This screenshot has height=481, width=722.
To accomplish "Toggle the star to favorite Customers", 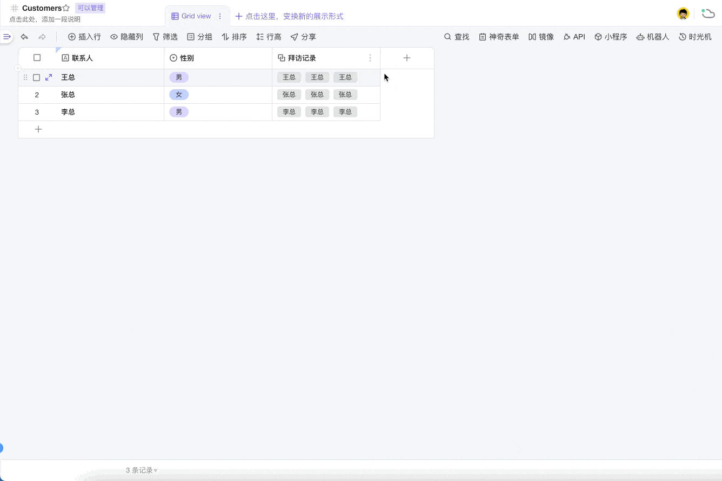I will (x=66, y=8).
